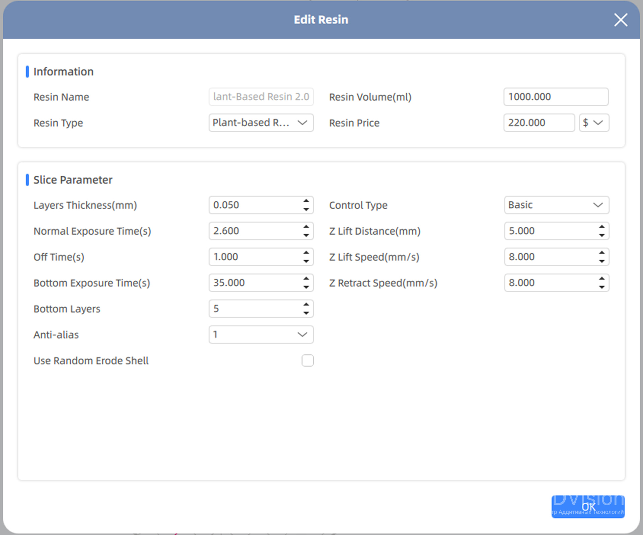Increase Layers Thickness with up arrow
Image resolution: width=643 pixels, height=535 pixels.
tap(306, 201)
